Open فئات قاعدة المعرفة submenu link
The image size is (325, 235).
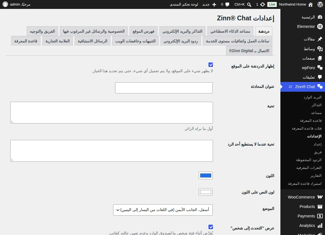307,129
